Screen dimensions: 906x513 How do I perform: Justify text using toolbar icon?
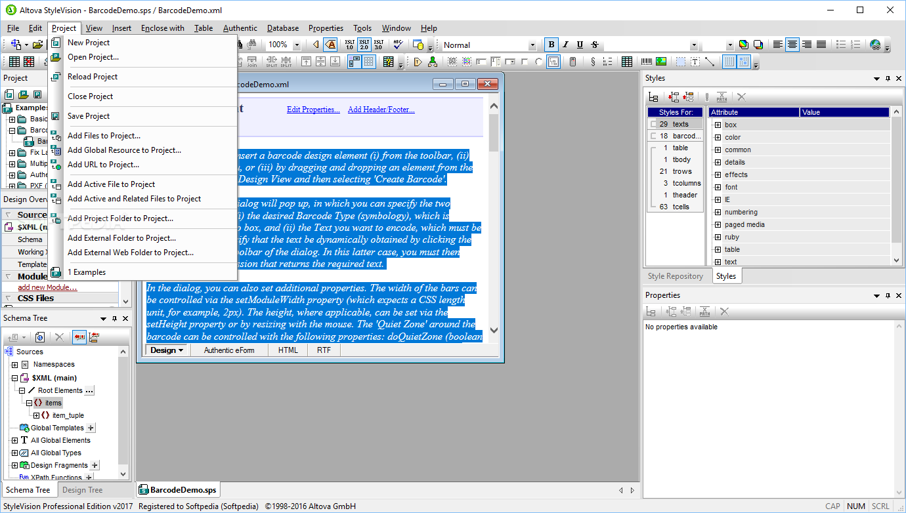point(821,45)
